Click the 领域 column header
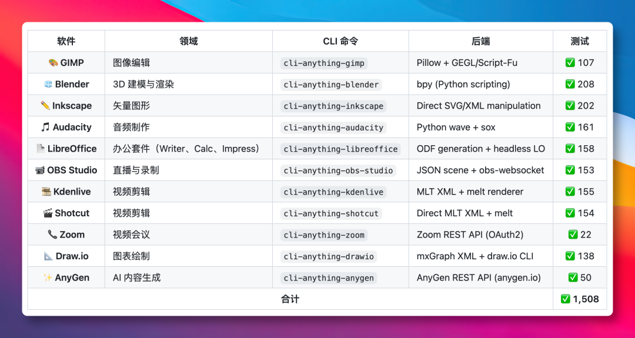The image size is (635, 338). pos(189,41)
